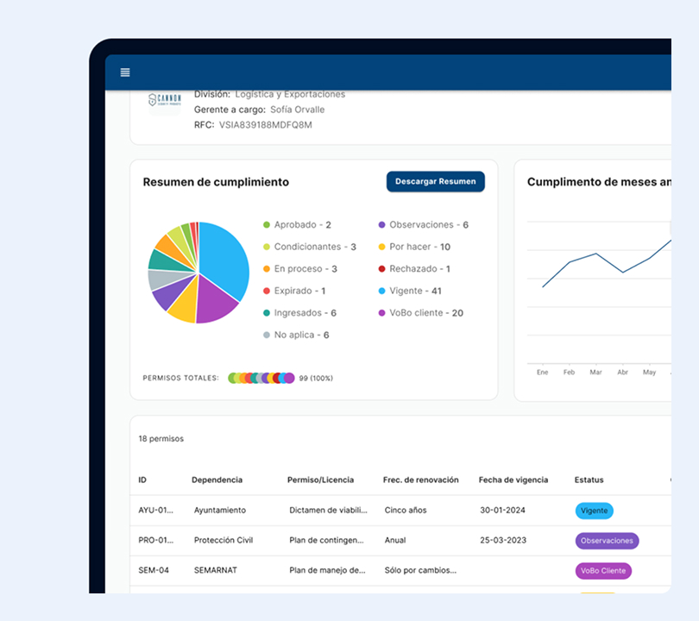Sort by the Estatus column header
Screen dimensions: 699x621
pos(589,480)
